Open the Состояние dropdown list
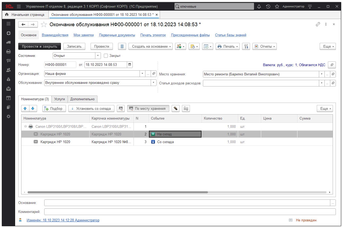The height and width of the screenshot is (228, 343). coord(98,56)
